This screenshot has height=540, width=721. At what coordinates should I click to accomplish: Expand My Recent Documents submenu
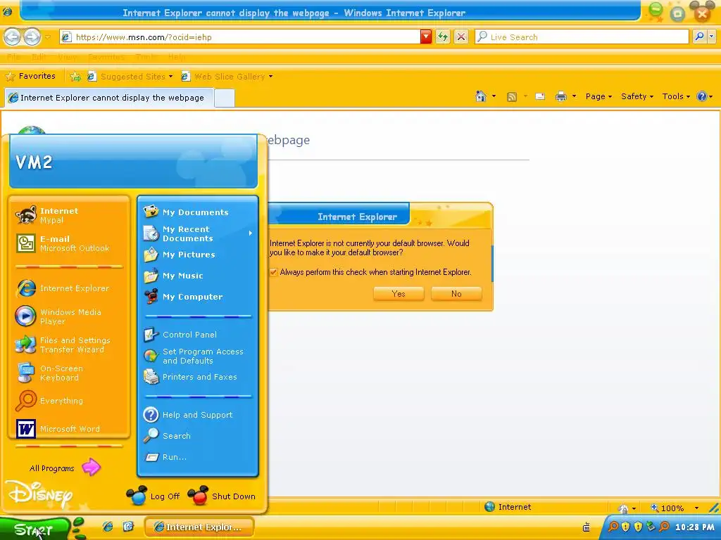pos(198,233)
